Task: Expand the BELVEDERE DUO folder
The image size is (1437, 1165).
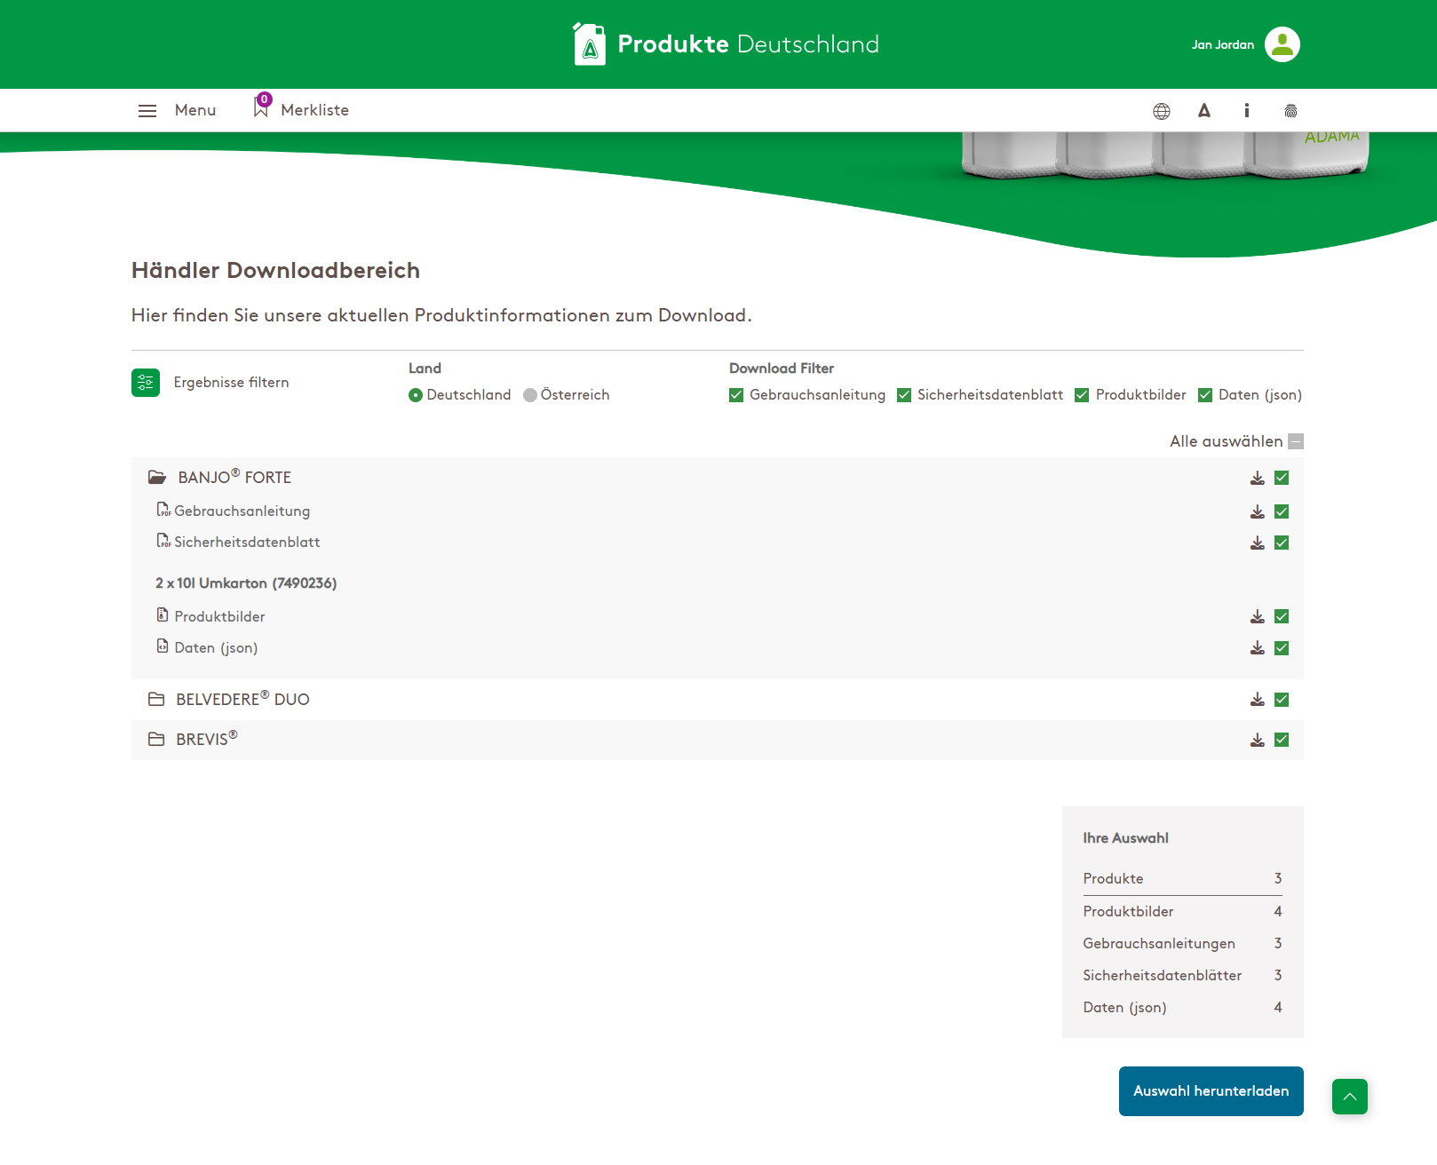Action: pos(156,700)
